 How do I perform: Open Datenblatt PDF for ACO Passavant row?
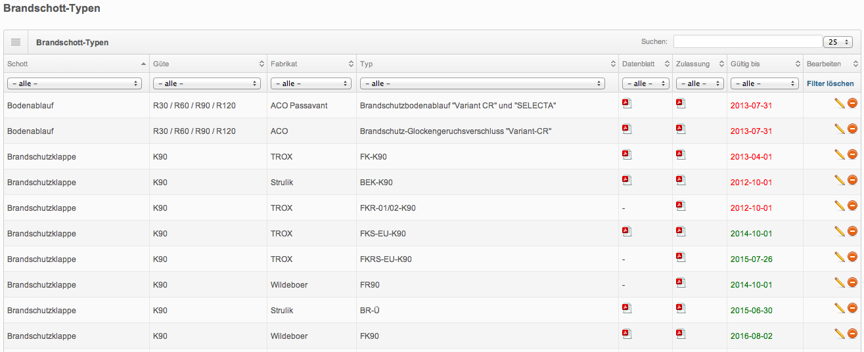627,103
